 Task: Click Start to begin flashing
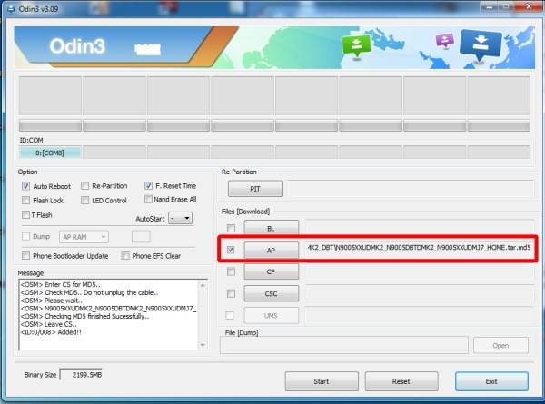pyautogui.click(x=322, y=381)
